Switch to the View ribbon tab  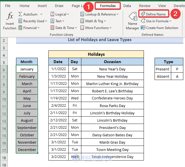coord(162,6)
